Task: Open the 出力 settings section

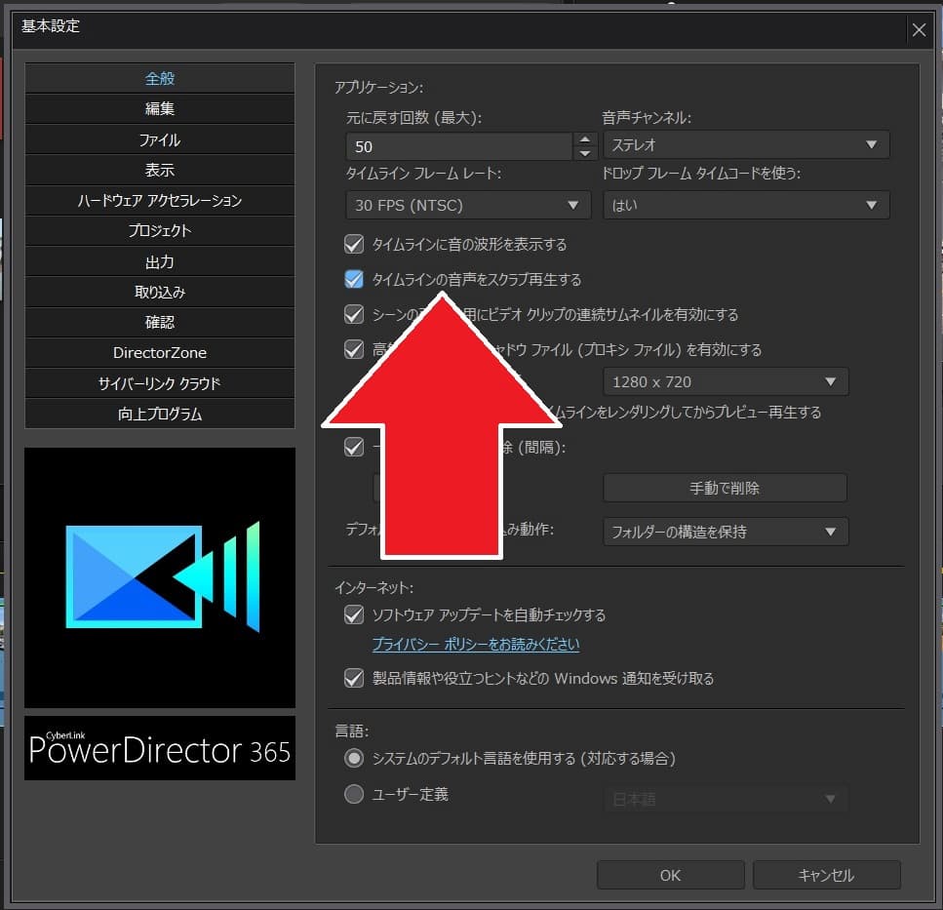Action: point(159,261)
